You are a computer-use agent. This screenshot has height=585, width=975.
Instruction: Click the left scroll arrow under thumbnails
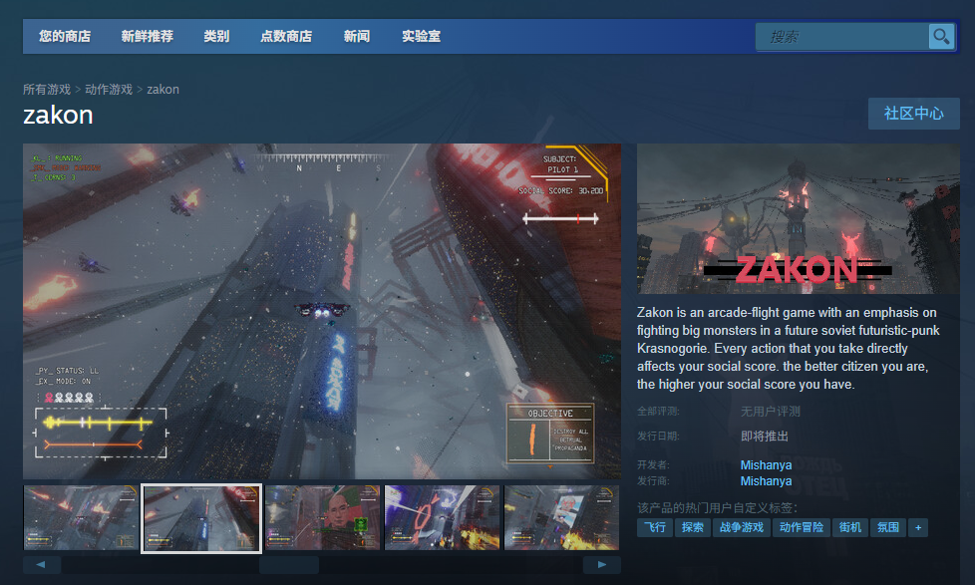[42, 564]
